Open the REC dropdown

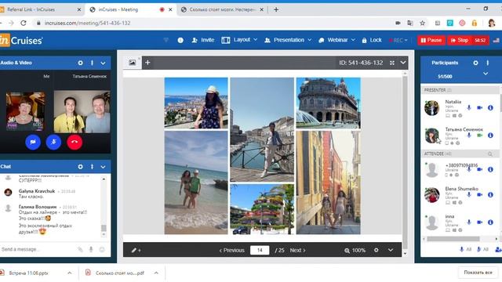tap(398, 40)
